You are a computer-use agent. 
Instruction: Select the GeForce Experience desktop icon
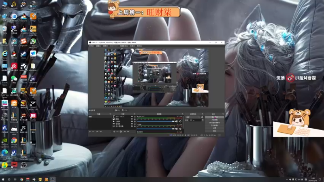[x=4, y=142]
